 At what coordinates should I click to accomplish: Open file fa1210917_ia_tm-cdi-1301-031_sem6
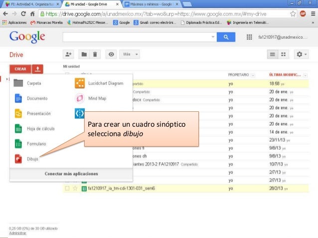121,188
